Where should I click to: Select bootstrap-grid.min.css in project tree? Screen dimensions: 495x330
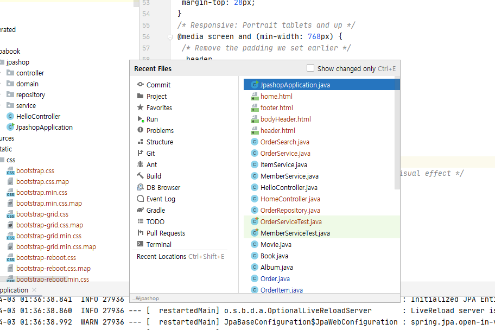[44, 236]
